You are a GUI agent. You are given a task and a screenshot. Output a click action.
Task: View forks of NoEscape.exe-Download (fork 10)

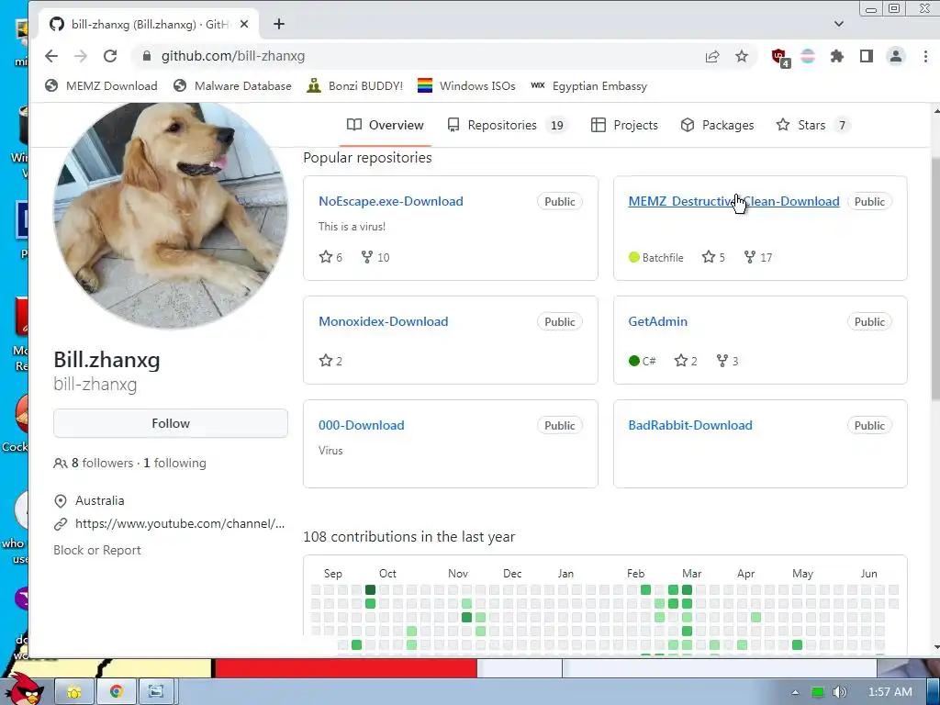pos(375,257)
